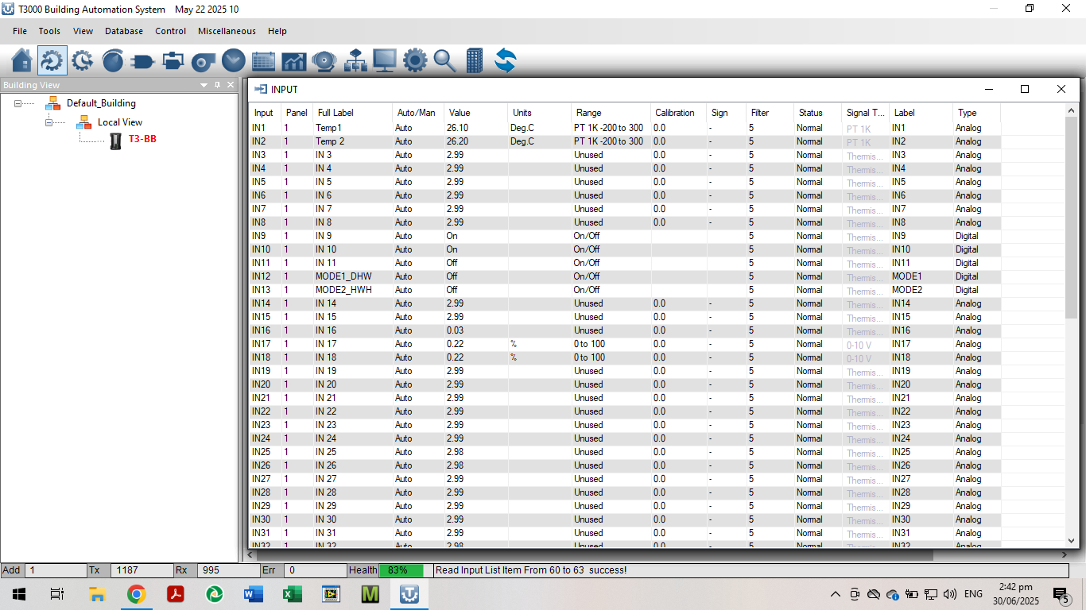
Task: Open the trend chart toolbar icon
Action: (x=293, y=60)
